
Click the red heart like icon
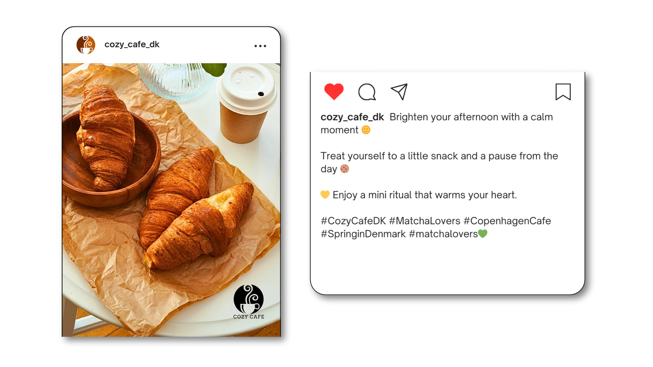[x=334, y=92]
